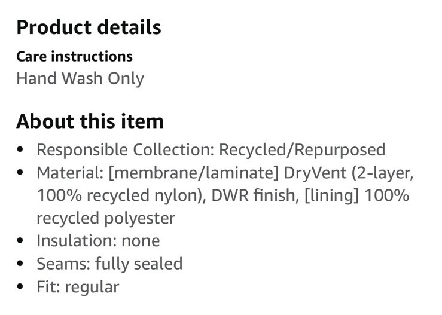Screen dimensions: 442x315
Task: Click the bullet before Responsible Collection
Action: click(x=22, y=150)
